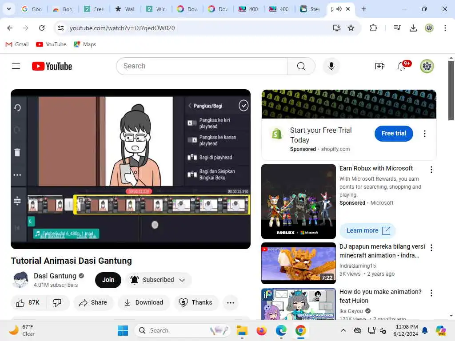
Task: Click the Share button
Action: 93,303
